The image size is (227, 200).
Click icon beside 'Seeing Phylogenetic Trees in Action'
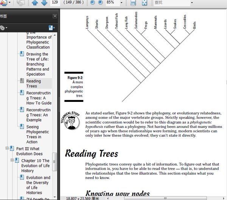pyautogui.click(x=22, y=126)
